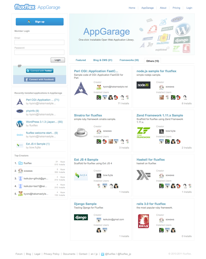The height and width of the screenshot is (259, 206).
Task: Open fluxflex welcome start... (9) link
Action: 42,133
